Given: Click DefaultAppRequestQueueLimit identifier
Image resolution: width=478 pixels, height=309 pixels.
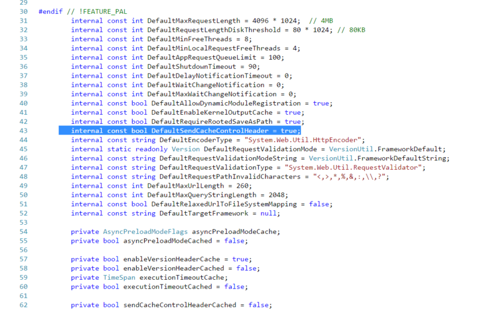Looking at the screenshot, I should pos(202,57).
